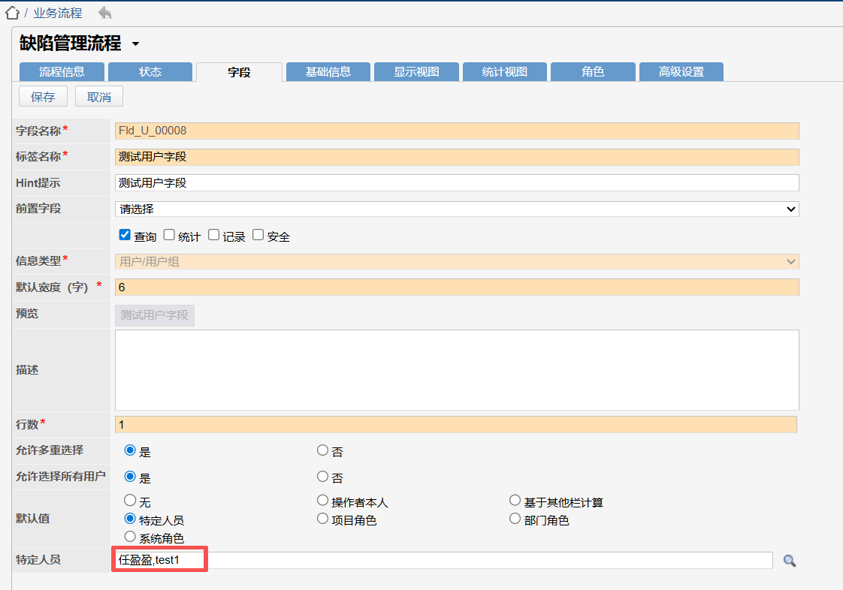
Task: Click into the 描述 text area
Action: [456, 369]
